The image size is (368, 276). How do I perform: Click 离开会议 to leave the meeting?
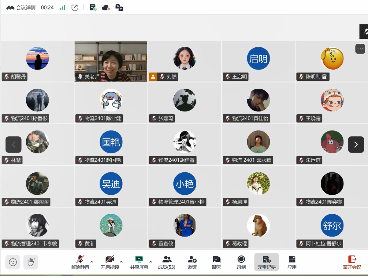[352, 262]
